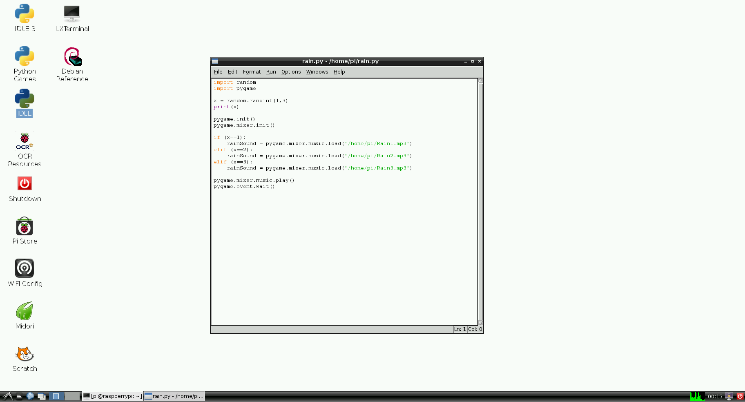Click the 'import pygame' code line

(235, 89)
